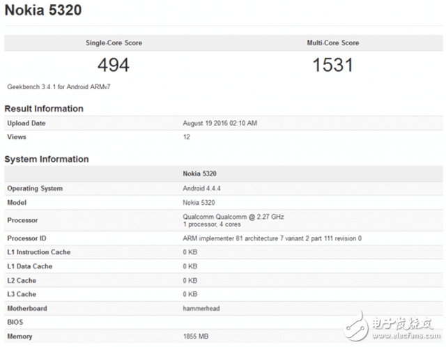Click the 1855 MB memory value
446x347 pixels.
(196, 337)
